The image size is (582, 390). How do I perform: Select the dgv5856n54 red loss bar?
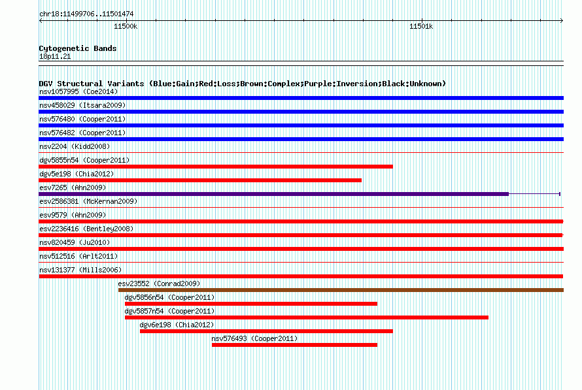tap(251, 304)
